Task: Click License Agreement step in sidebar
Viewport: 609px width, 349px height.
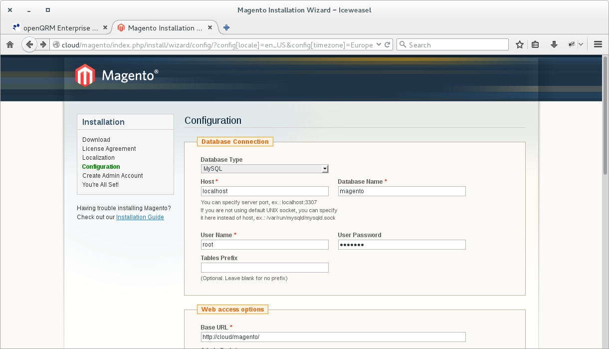Action: pyautogui.click(x=109, y=149)
